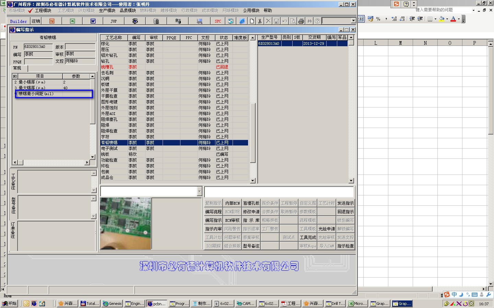The height and width of the screenshot is (308, 494).
Task: Select the 6X028013A0 production model row
Action: [303, 43]
